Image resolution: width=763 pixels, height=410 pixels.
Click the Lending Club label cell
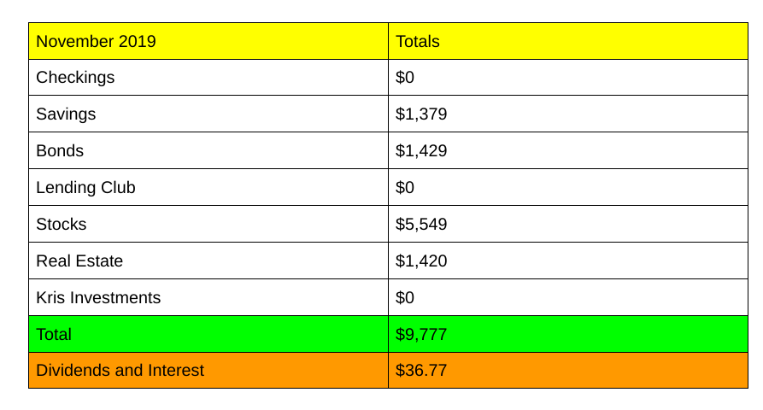tap(85, 188)
